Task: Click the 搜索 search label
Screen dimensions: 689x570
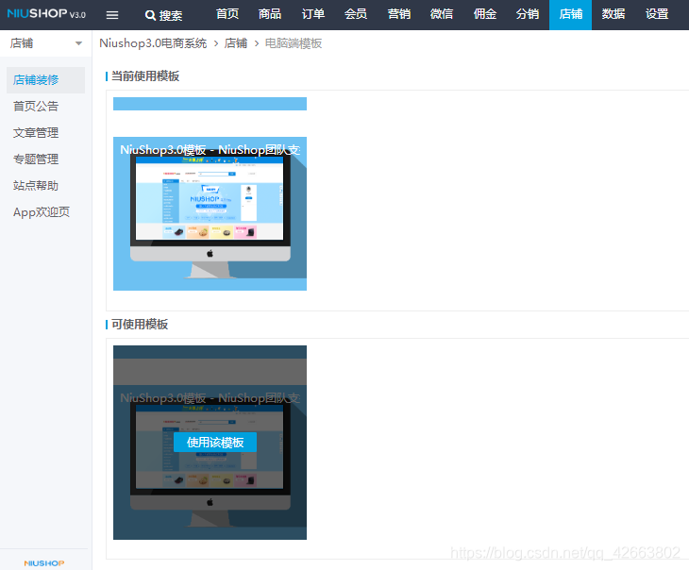Action: tap(171, 16)
